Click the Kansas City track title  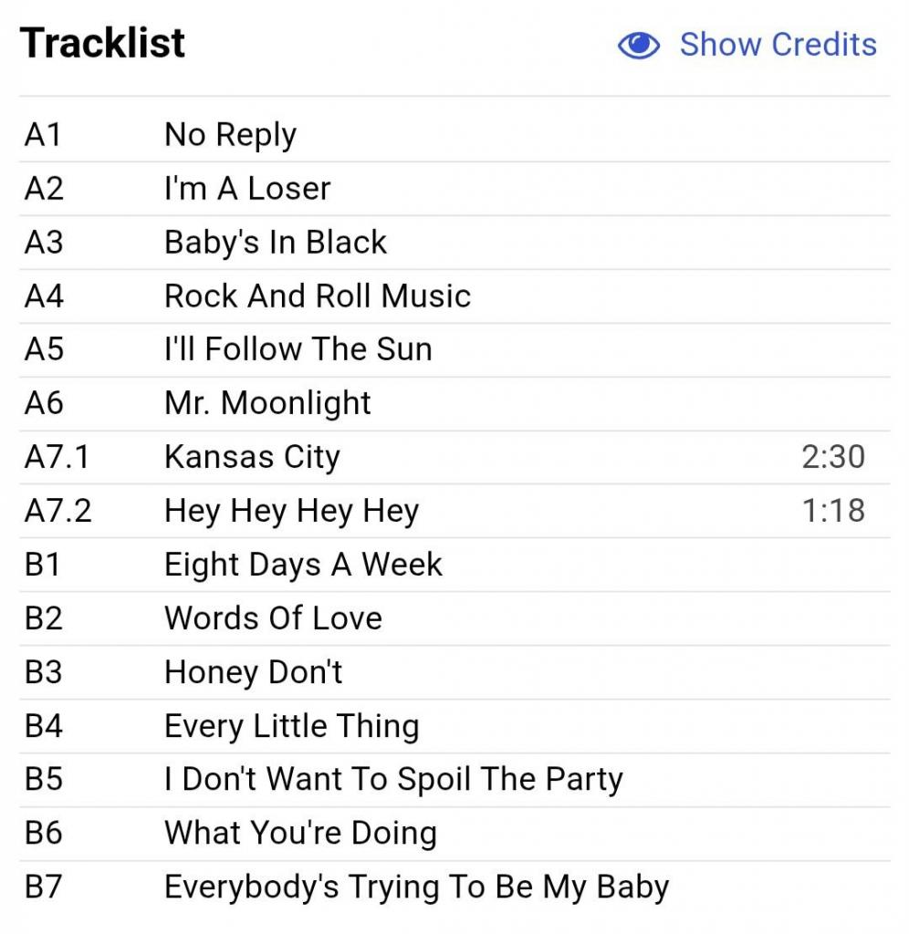click(252, 457)
